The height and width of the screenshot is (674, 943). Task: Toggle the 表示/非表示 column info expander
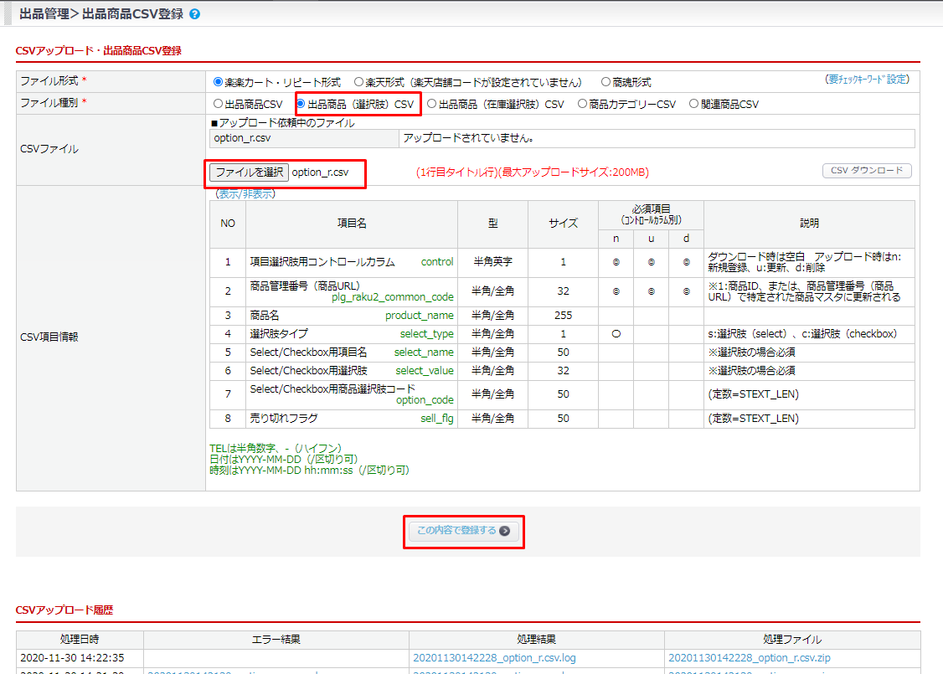coord(245,193)
